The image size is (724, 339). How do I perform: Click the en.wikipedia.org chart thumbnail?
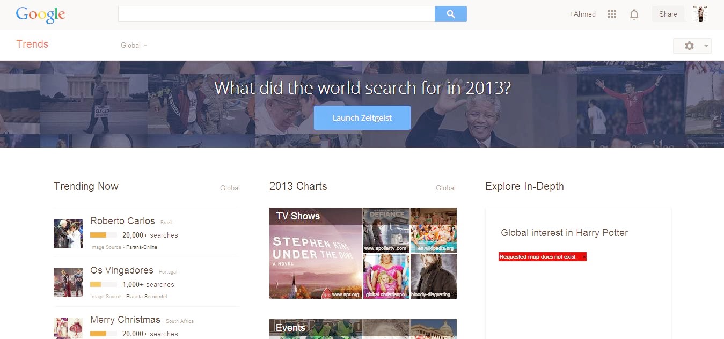[434, 230]
